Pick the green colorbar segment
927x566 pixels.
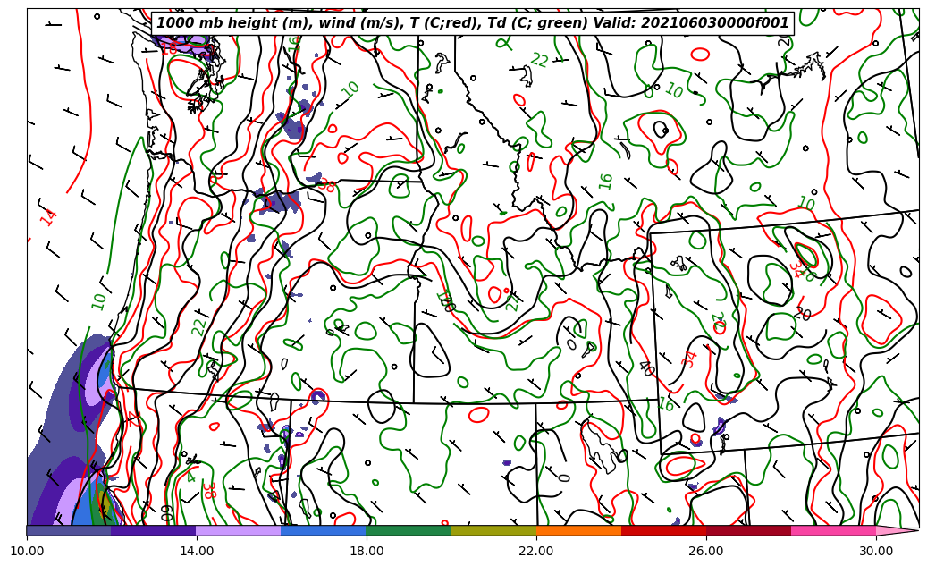[x=409, y=531]
